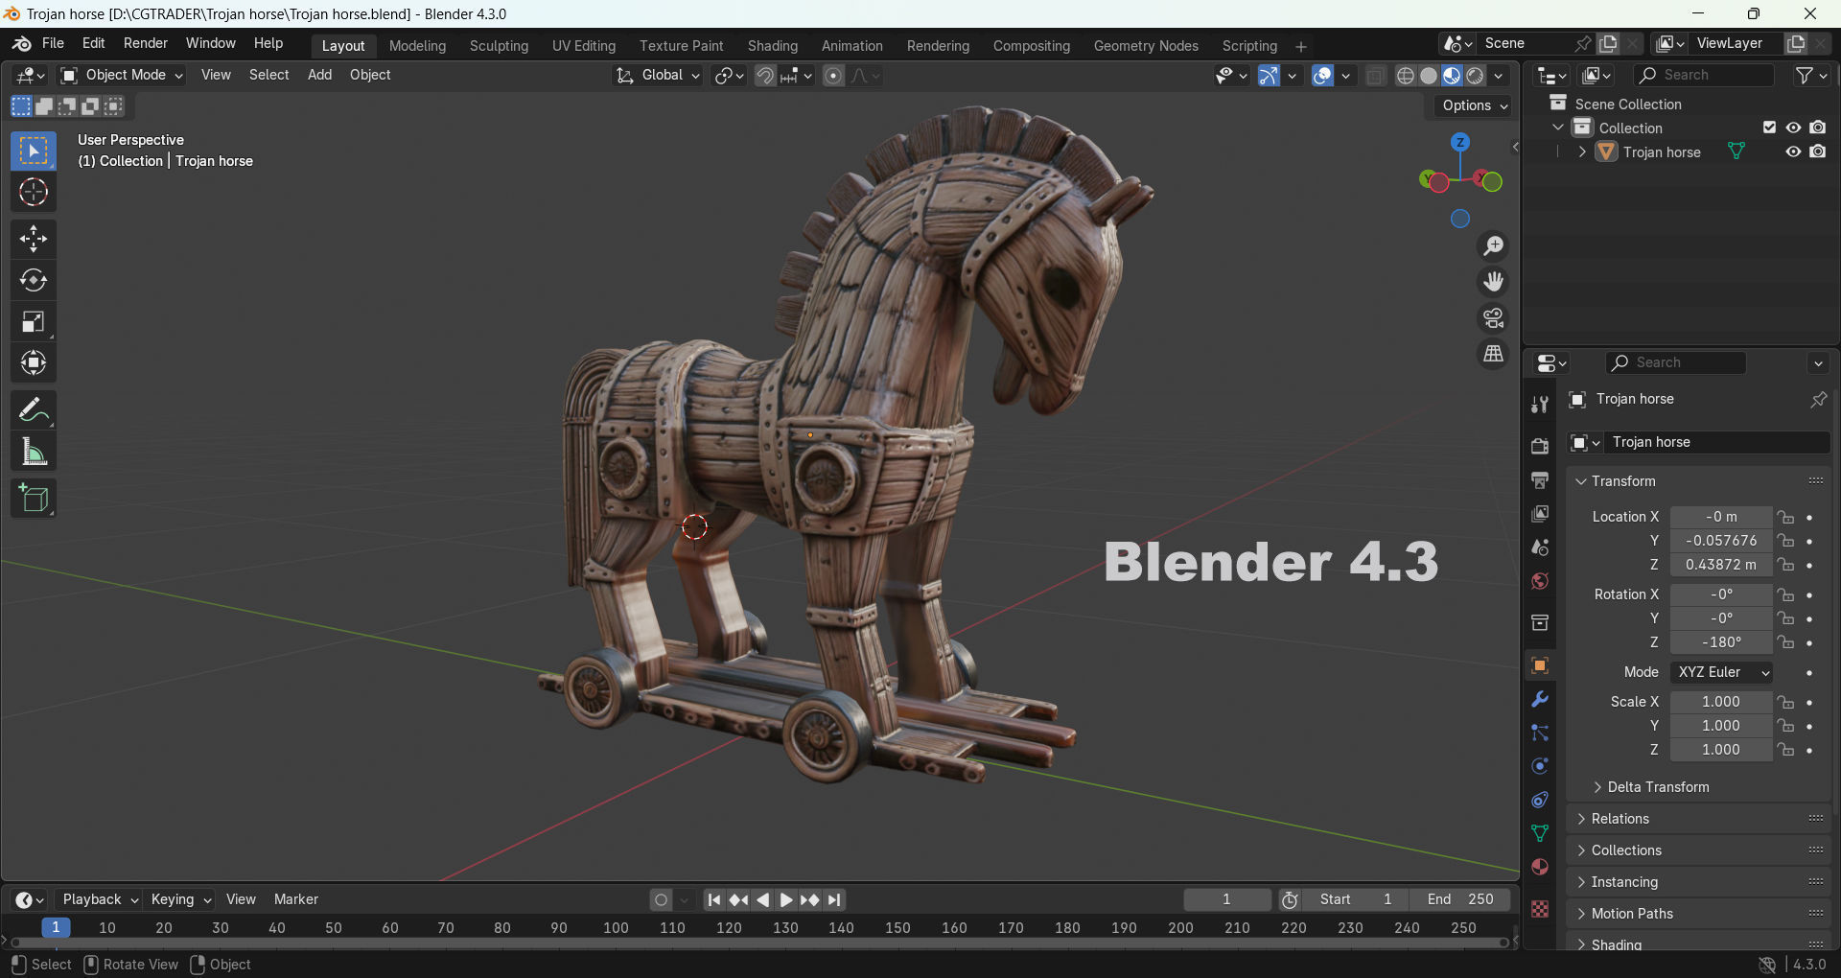Click the Zoom view magnifier icon
Image resolution: width=1841 pixels, height=978 pixels.
click(x=1493, y=246)
